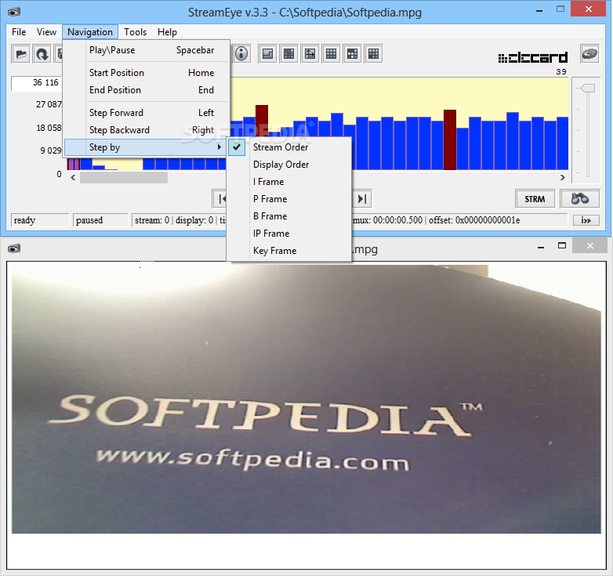Click the disc icon at toolbar right
Screen dimensions: 613x576
pos(589,54)
